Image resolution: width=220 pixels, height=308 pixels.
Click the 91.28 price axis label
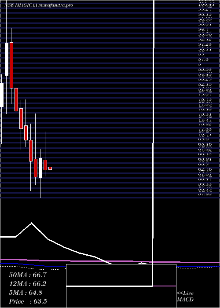pos(205,44)
